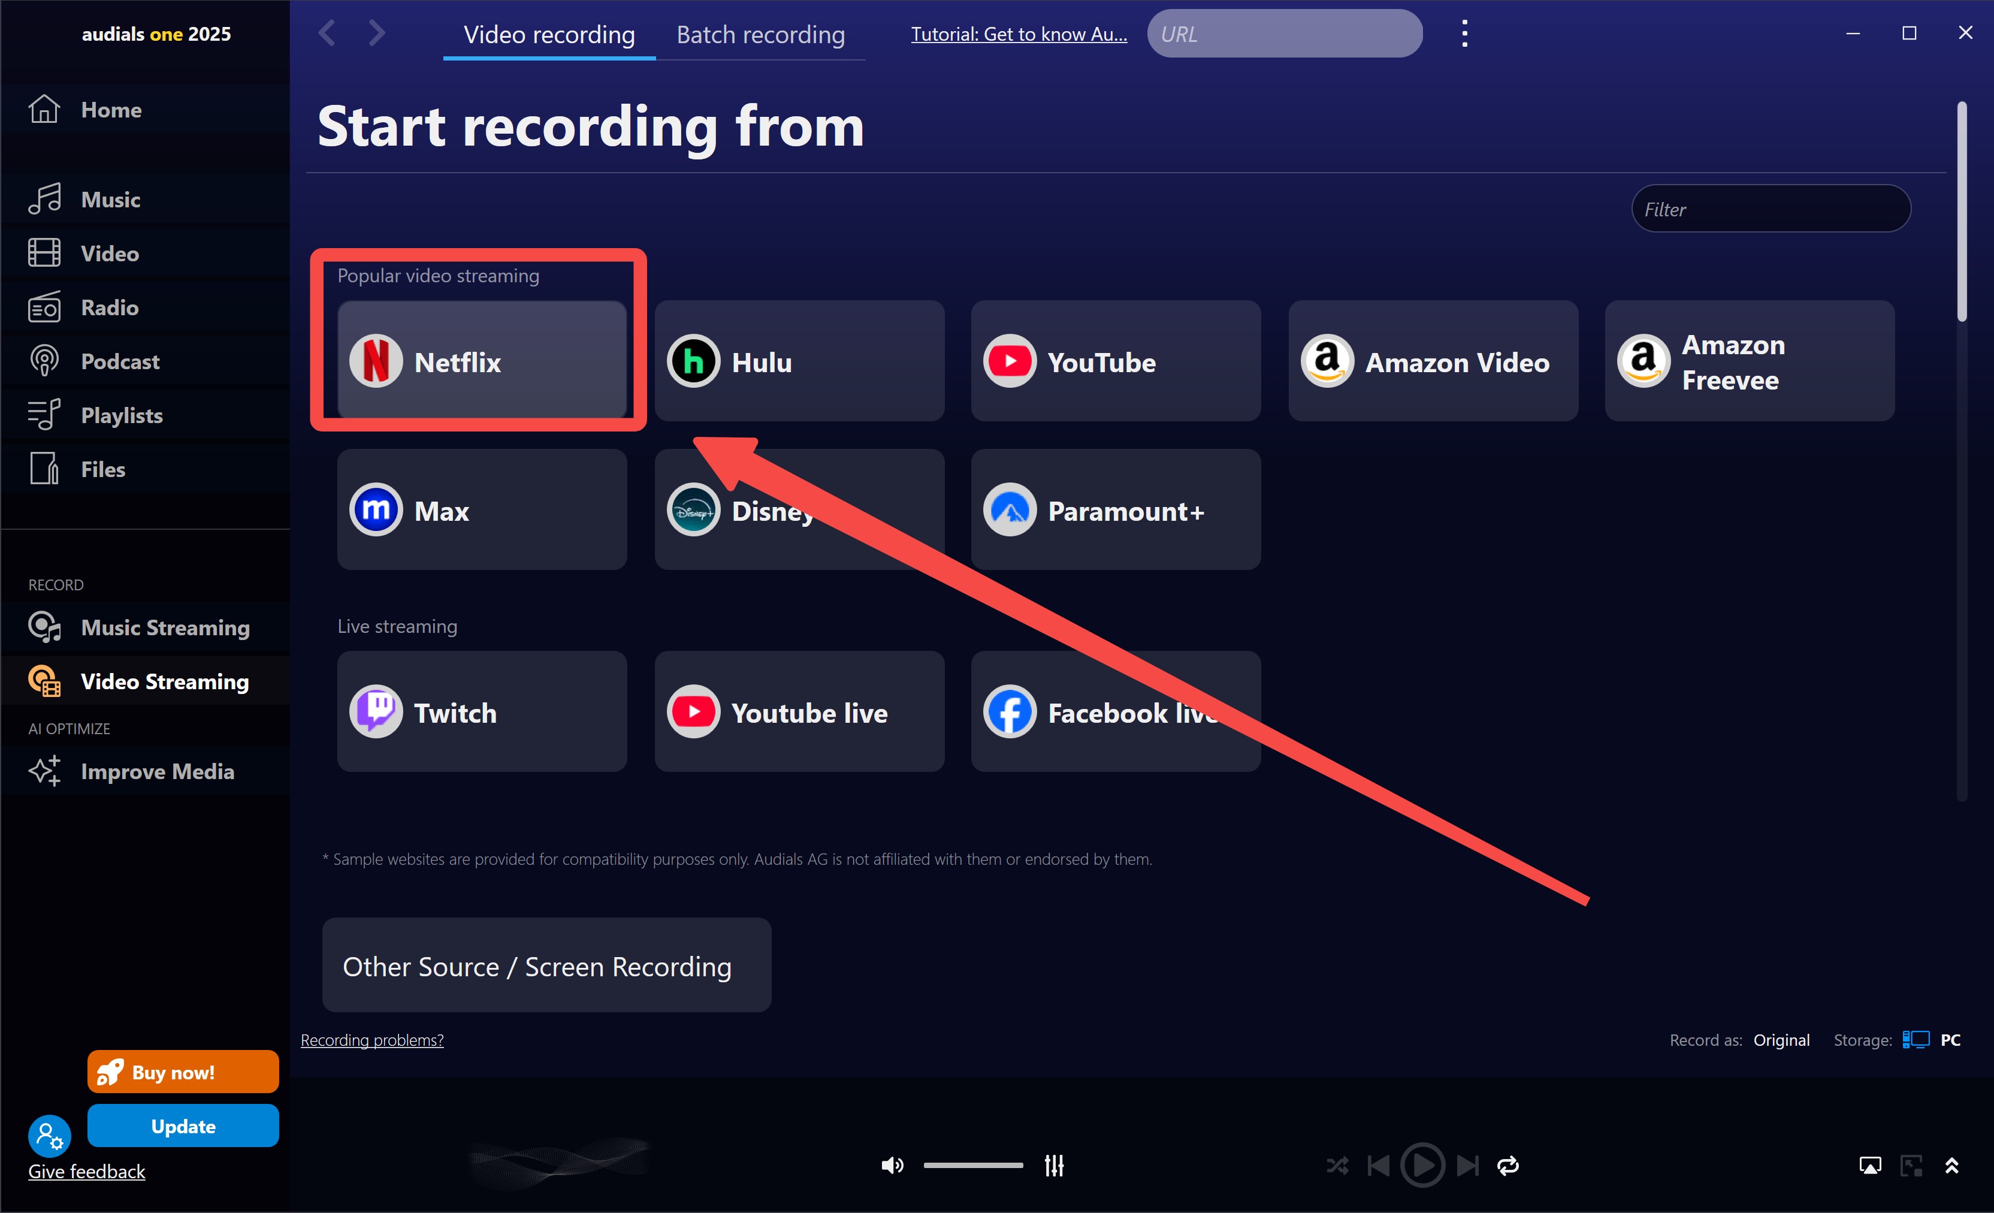Screen dimensions: 1994x1213
Task: Switch to Batch recording tab
Action: (761, 35)
